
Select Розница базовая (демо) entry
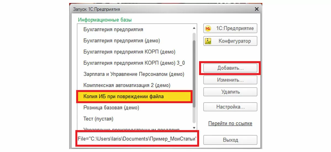tap(135, 107)
